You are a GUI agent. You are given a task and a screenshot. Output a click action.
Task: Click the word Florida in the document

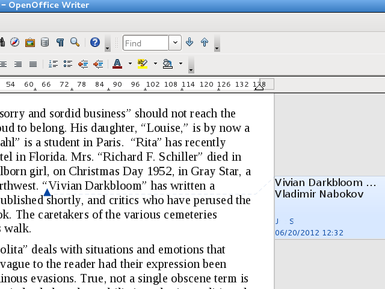click(x=48, y=157)
